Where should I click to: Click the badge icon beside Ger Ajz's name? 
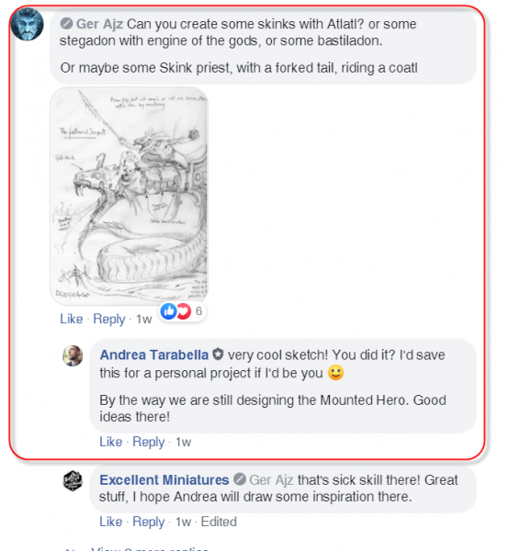pyautogui.click(x=66, y=24)
